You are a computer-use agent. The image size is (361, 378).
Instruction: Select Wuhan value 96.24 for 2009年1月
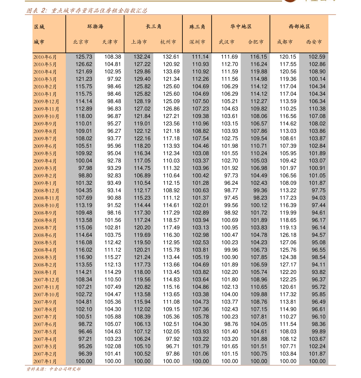click(x=231, y=183)
